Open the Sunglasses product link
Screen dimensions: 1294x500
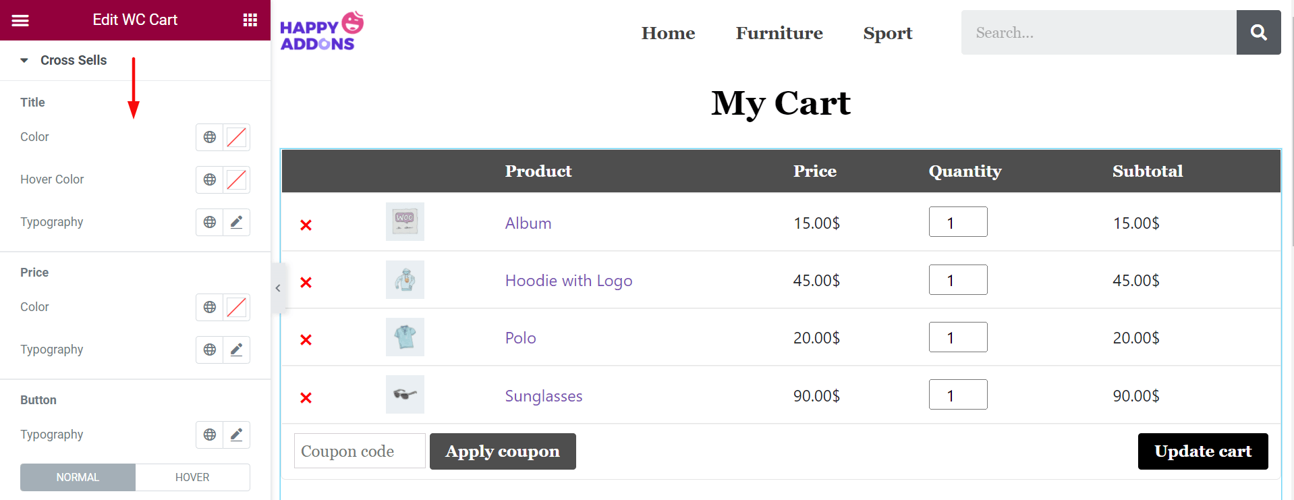point(544,396)
